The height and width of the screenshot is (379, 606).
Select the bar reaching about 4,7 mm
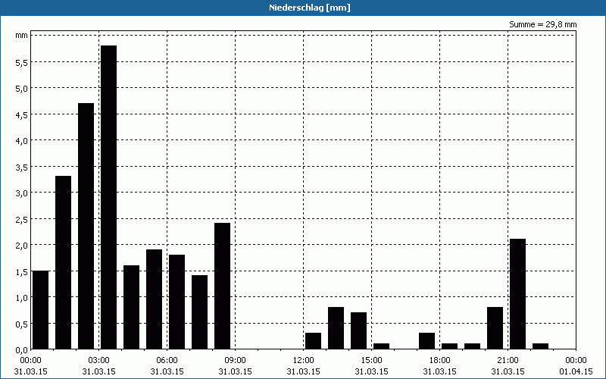86,226
